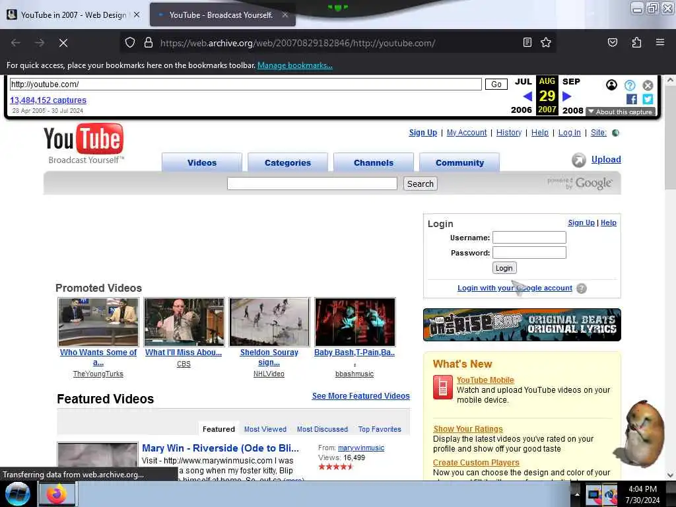Click the Firefox taskbar icon

click(57, 494)
